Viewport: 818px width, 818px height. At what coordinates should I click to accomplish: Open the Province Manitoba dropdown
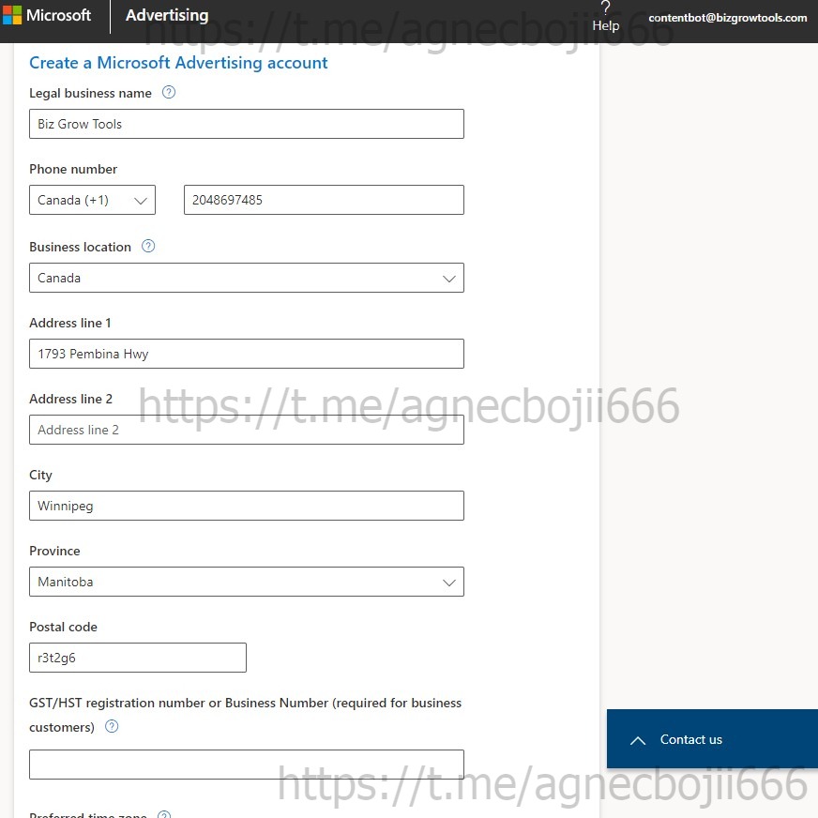(x=246, y=582)
